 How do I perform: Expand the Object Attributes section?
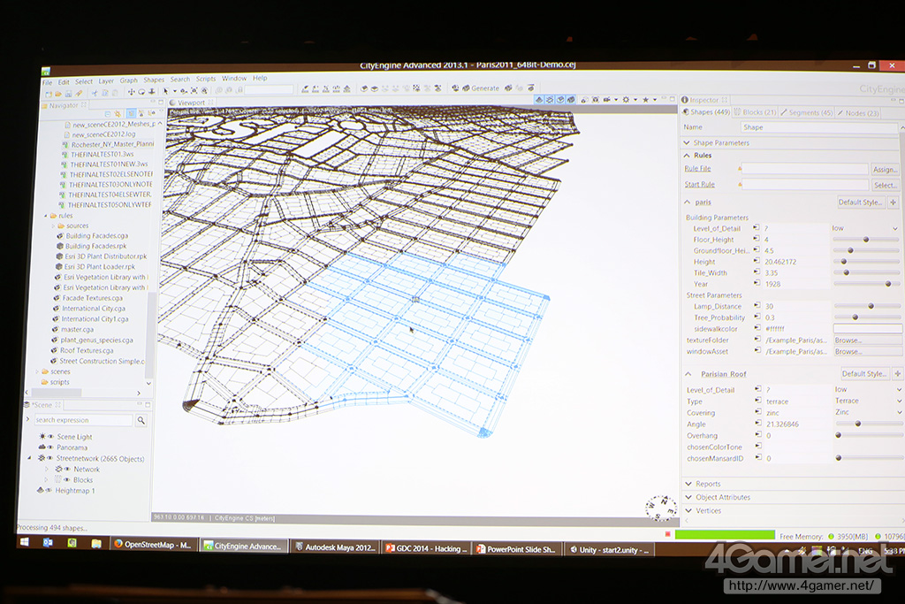coord(688,497)
